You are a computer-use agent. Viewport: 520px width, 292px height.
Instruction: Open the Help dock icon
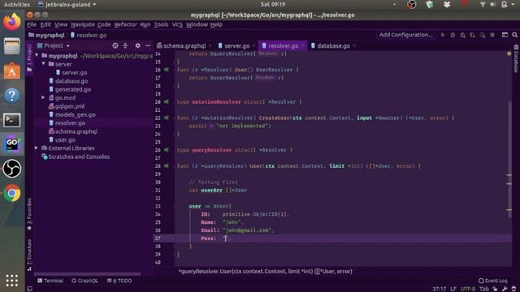pyautogui.click(x=12, y=96)
